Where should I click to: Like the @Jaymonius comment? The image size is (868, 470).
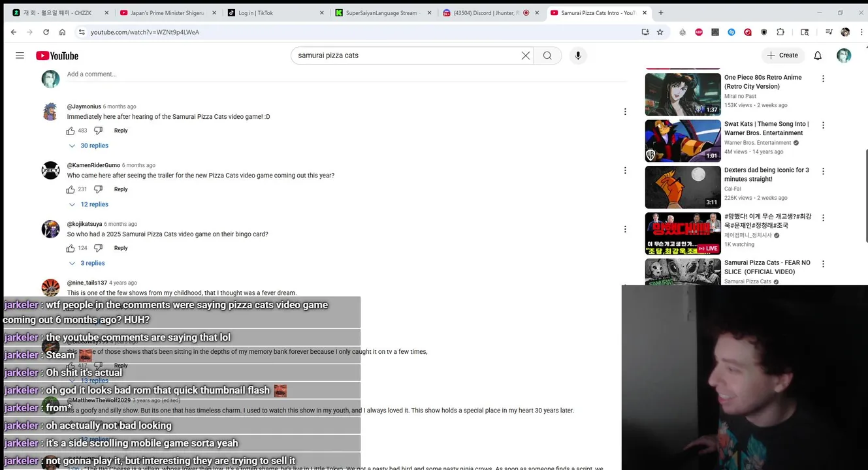click(71, 131)
